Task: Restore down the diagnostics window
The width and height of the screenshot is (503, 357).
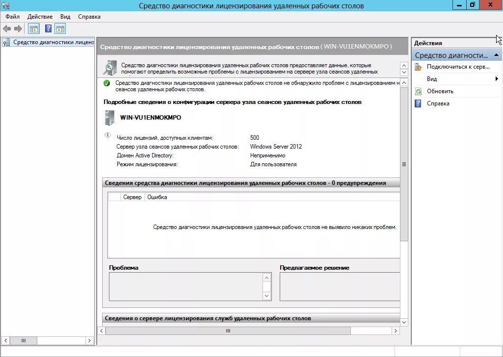Action: pos(473,5)
